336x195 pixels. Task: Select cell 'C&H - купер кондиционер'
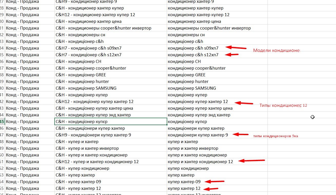tap(111, 168)
